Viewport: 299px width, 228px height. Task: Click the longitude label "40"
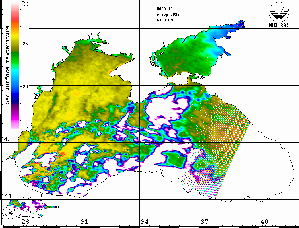point(264,222)
